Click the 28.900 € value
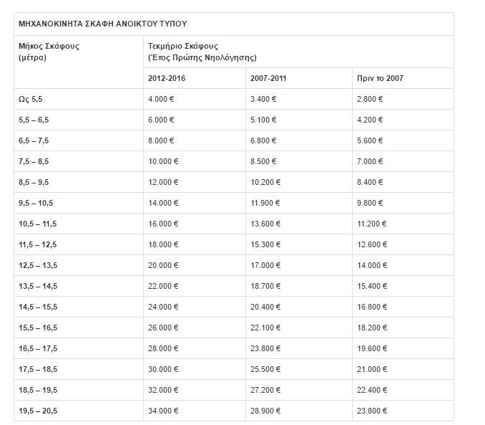The width and height of the screenshot is (485, 425). click(265, 411)
